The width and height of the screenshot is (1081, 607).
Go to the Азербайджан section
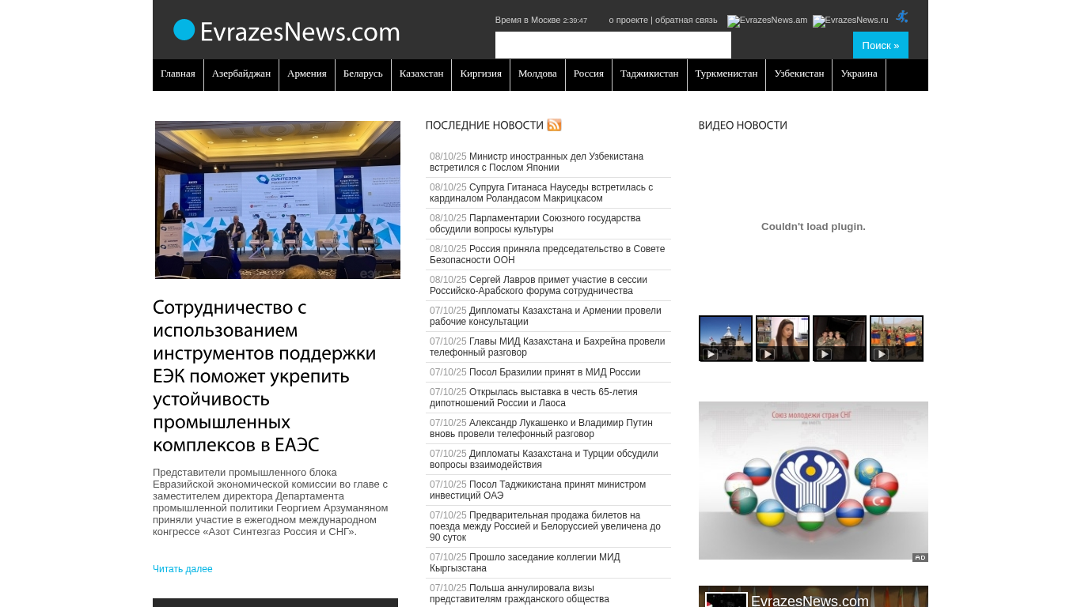pyautogui.click(x=241, y=74)
